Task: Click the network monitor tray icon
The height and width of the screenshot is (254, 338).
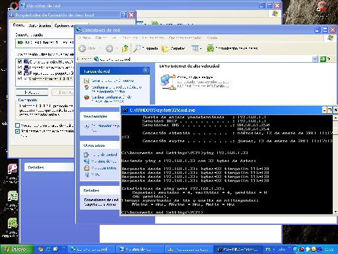Action: [320, 249]
